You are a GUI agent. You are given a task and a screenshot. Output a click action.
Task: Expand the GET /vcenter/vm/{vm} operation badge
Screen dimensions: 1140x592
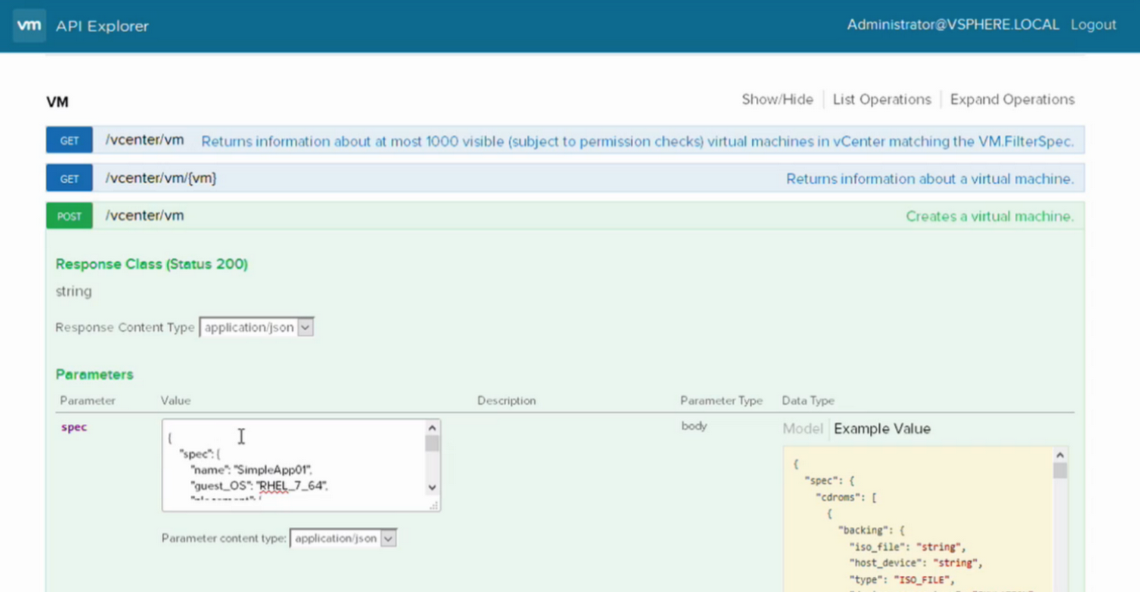tap(70, 178)
